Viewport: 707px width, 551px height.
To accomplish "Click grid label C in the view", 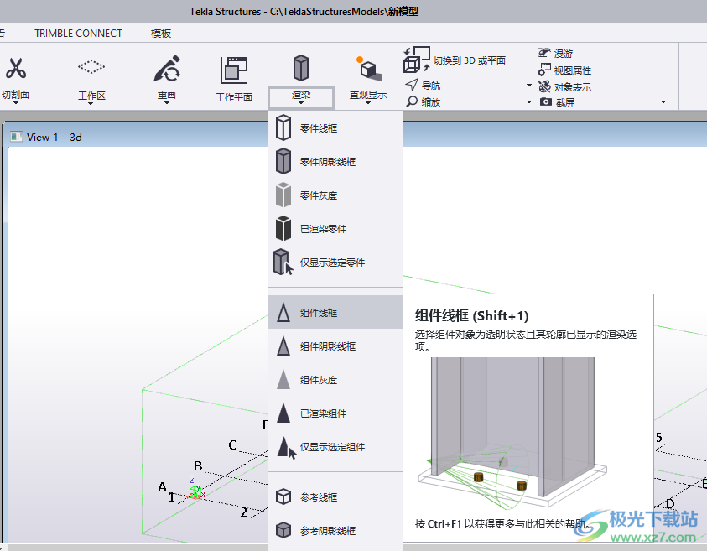I will pyautogui.click(x=232, y=445).
